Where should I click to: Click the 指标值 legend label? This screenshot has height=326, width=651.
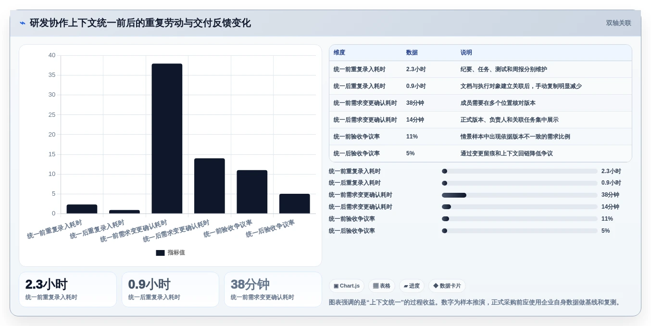point(176,253)
